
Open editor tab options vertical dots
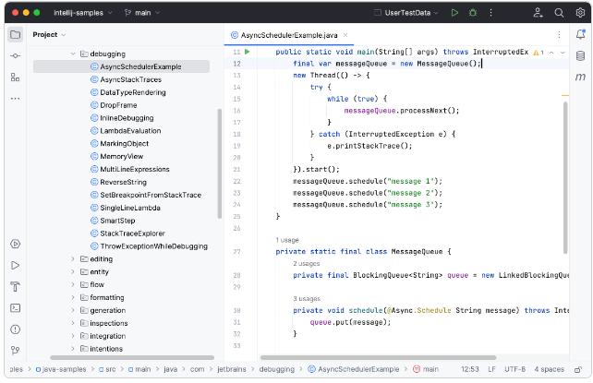tap(559, 35)
